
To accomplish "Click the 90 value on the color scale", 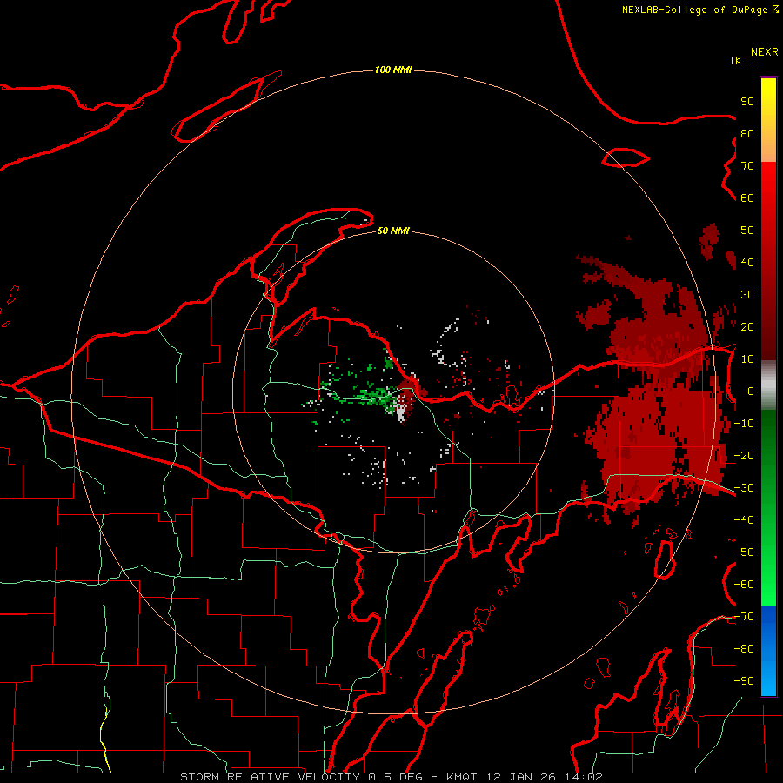I will point(747,102).
